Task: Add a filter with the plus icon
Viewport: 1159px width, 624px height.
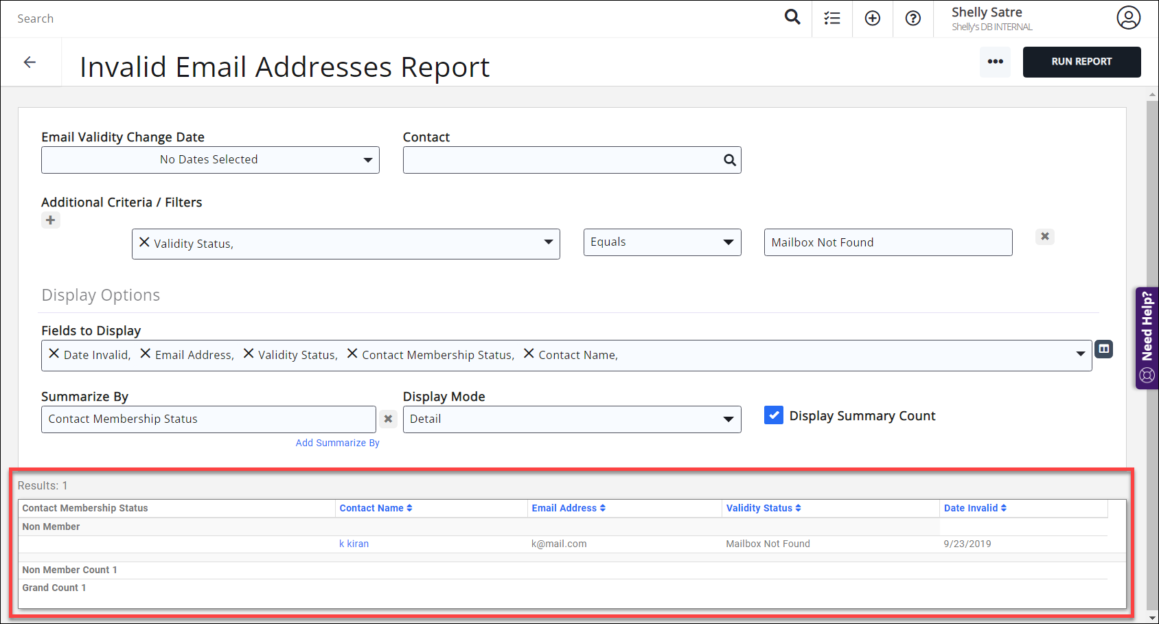Action: click(x=50, y=220)
